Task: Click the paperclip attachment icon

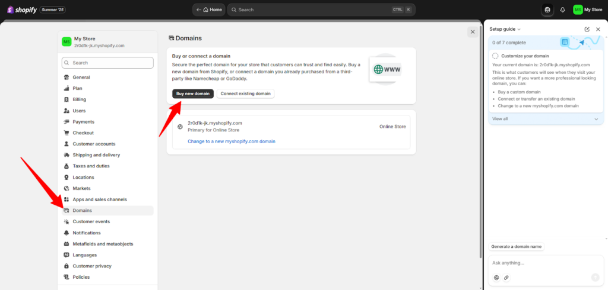Action: point(506,277)
